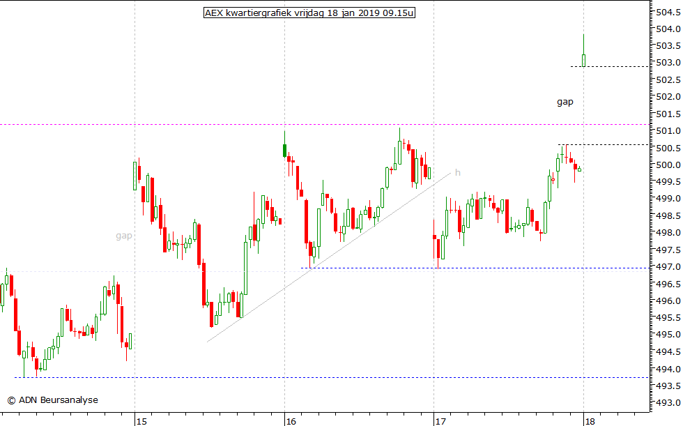Click the price label 503.0
This screenshot has width=683, height=426.
point(668,63)
